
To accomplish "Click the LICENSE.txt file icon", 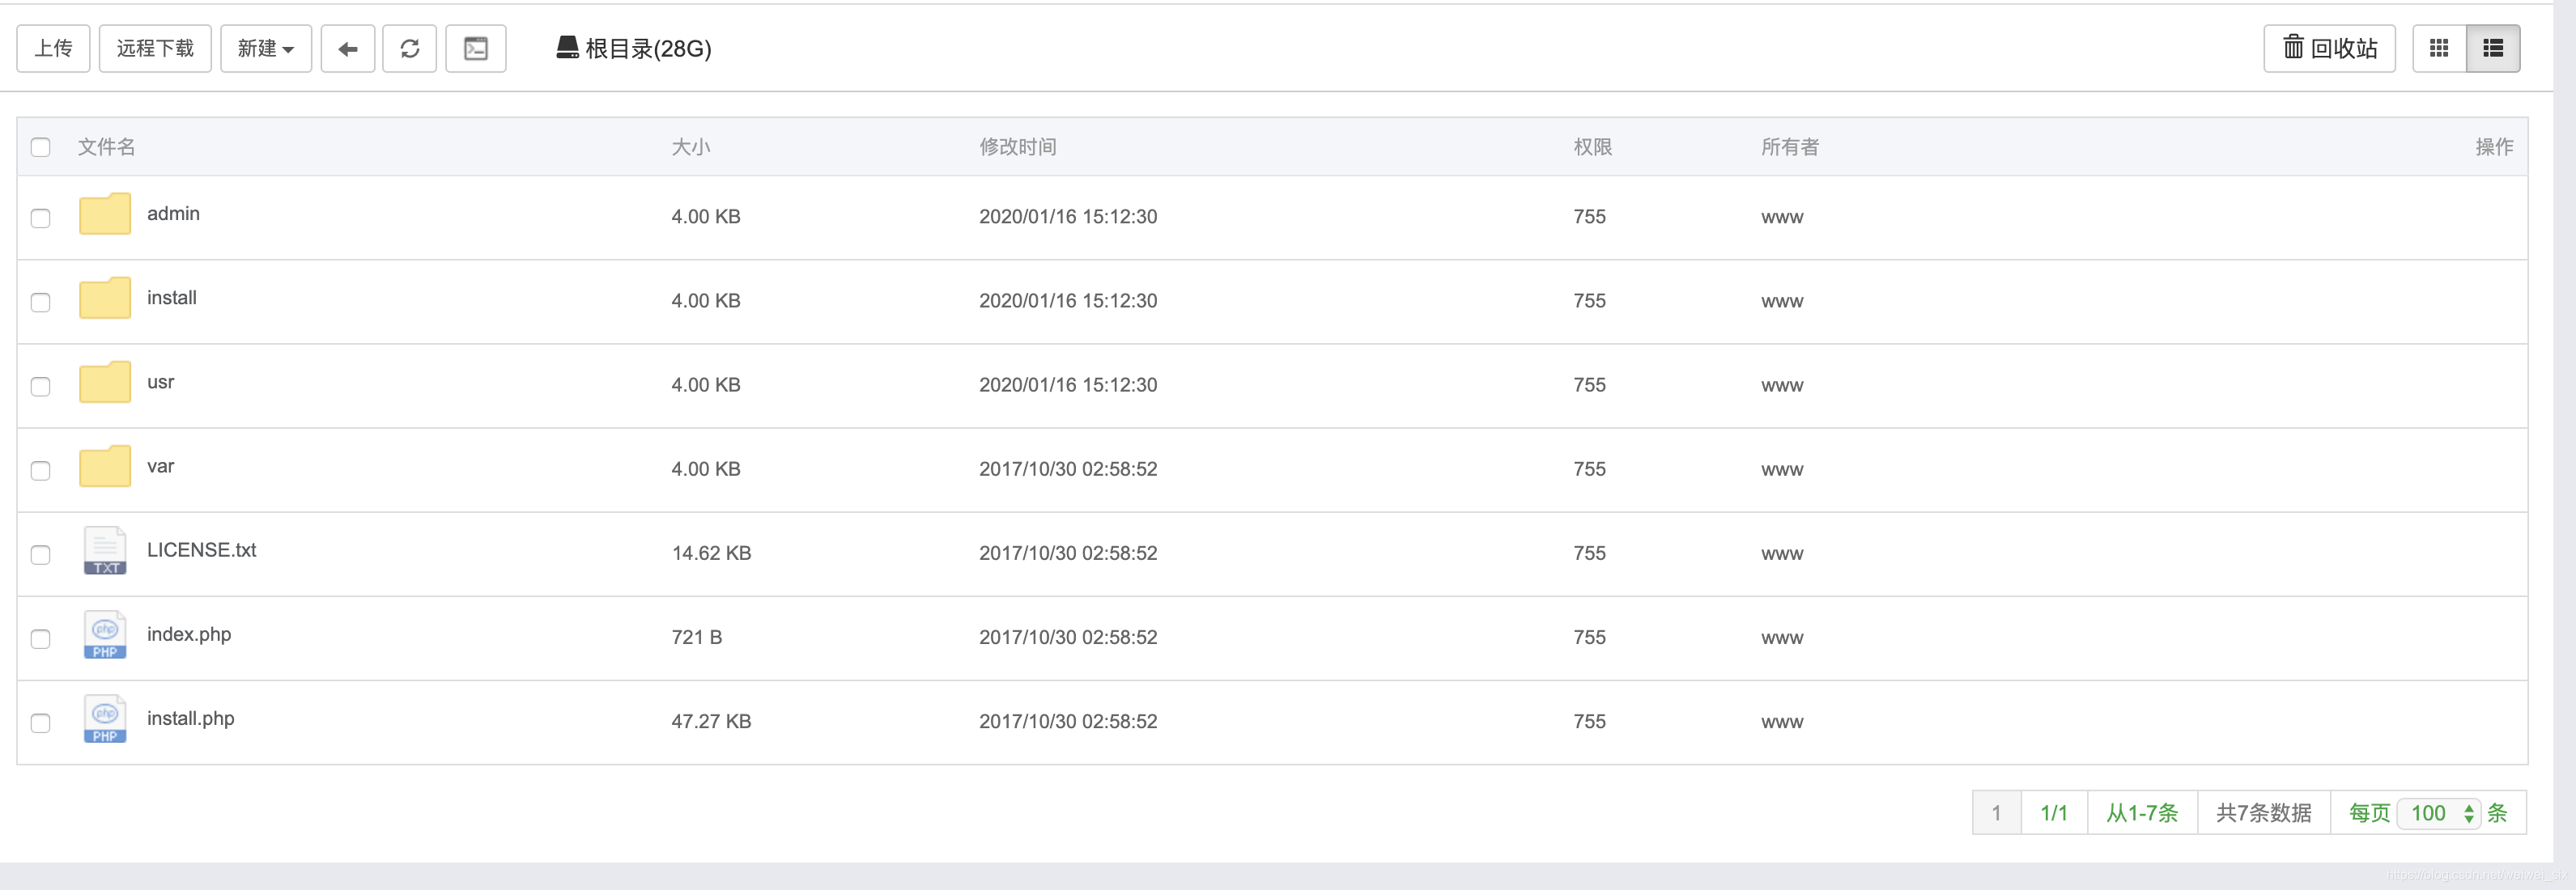I will point(105,551).
